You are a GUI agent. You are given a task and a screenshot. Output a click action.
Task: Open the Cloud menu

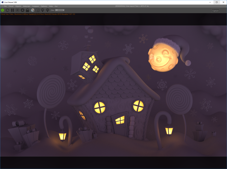pyautogui.click(x=11, y=6)
